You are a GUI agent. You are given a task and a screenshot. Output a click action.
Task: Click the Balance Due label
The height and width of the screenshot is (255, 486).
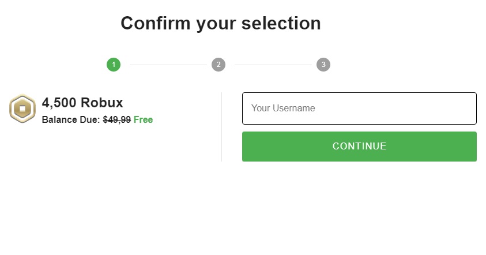coord(71,120)
